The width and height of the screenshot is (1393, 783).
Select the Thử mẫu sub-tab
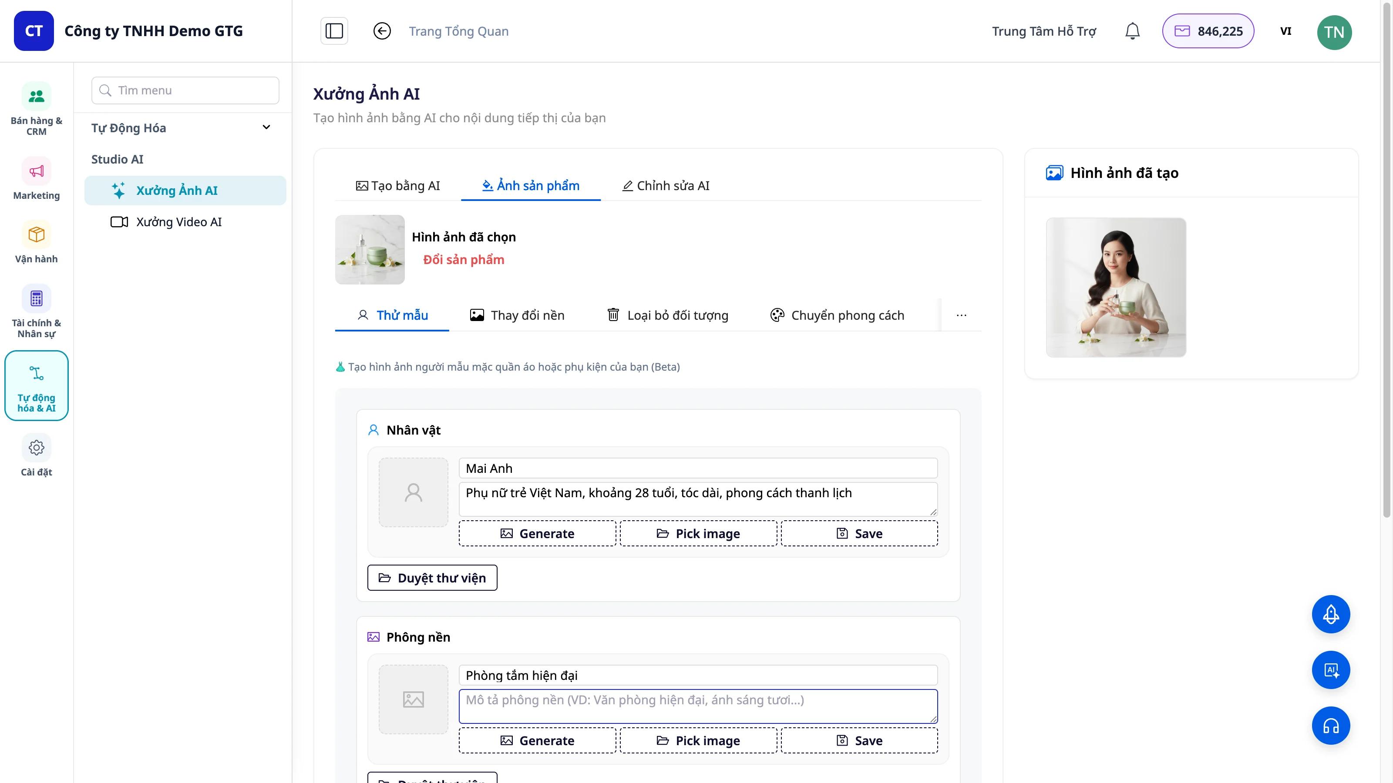392,315
